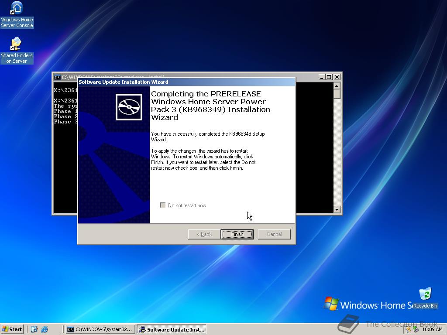Click the command prompt scrollbar thumb
447x335 pixels.
point(337,94)
